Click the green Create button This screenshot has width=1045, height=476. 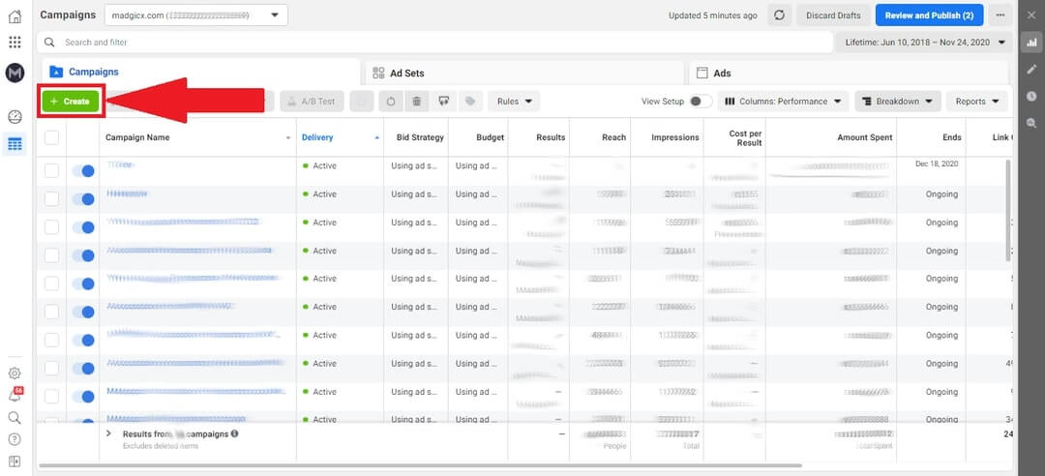(x=70, y=102)
